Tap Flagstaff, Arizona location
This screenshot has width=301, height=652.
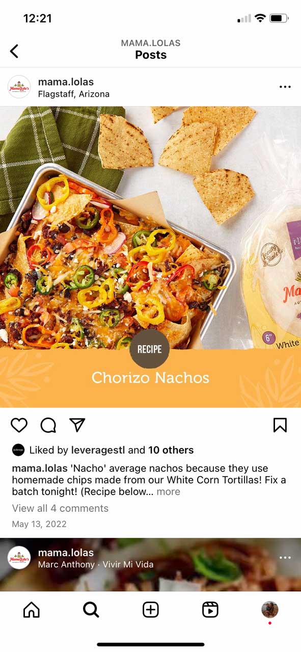(74, 94)
